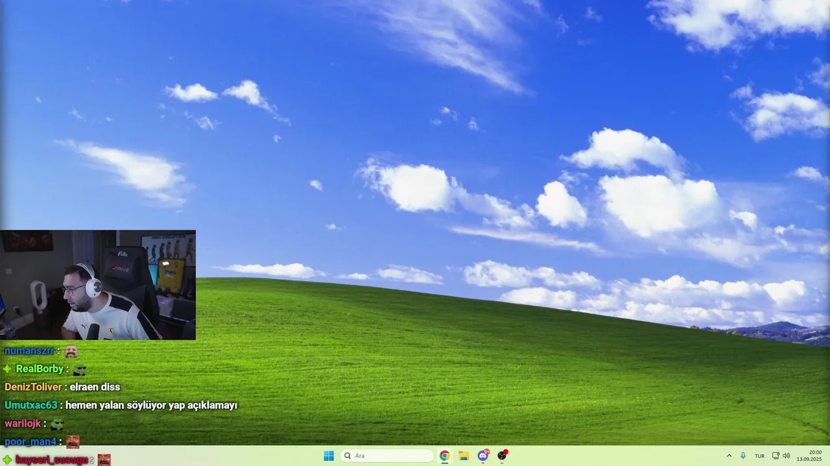The image size is (830, 466).
Task: Click the emote next to RealBorby
Action: (x=80, y=370)
